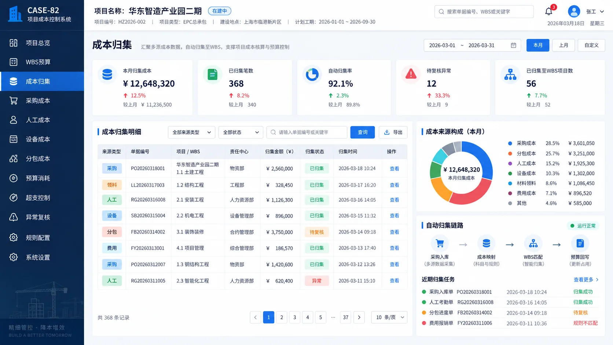613x345 pixels.
Task: Click 查看 for row PO20260318001
Action: pyautogui.click(x=394, y=169)
